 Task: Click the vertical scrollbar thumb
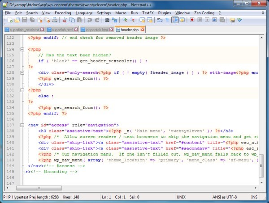tap(261, 166)
